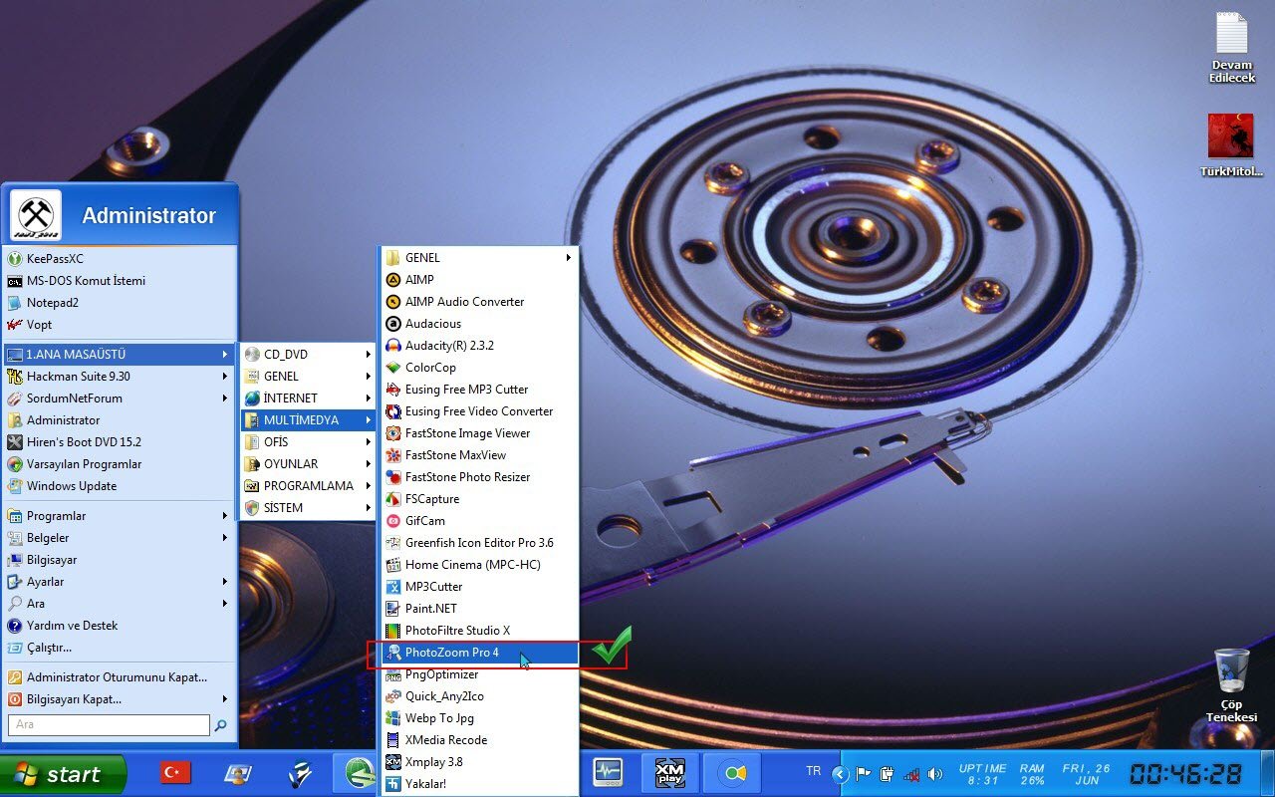Screen dimensions: 1275x797
Task: Open Audacity(R) 2.3.2
Action: coord(479,346)
